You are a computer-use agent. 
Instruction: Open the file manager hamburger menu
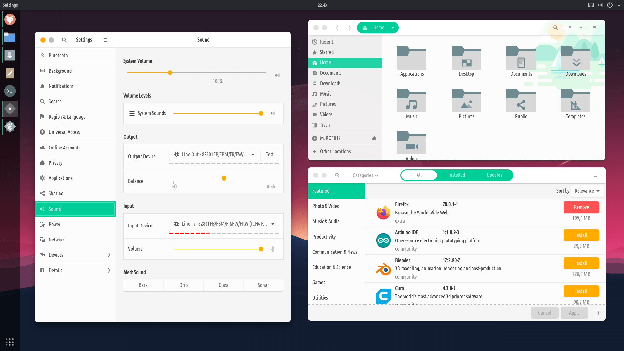595,28
